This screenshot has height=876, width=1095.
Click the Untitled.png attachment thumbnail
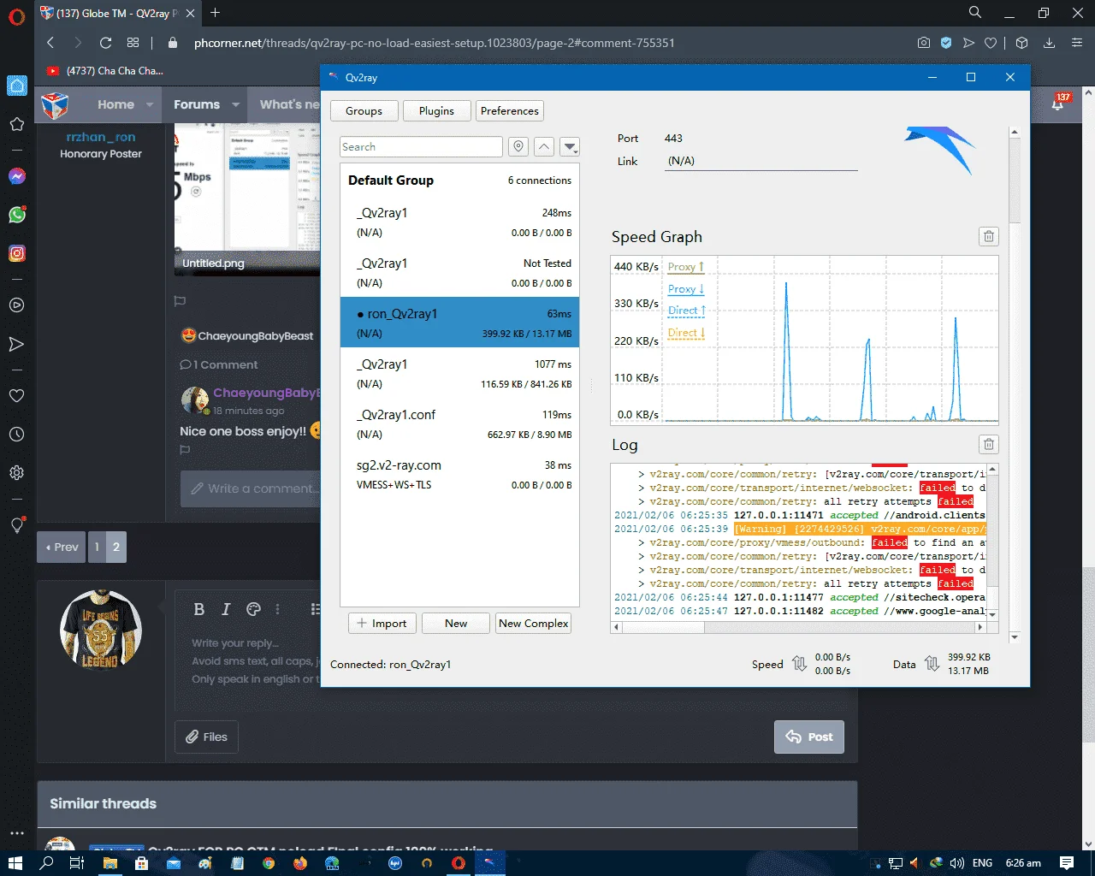[247, 199]
